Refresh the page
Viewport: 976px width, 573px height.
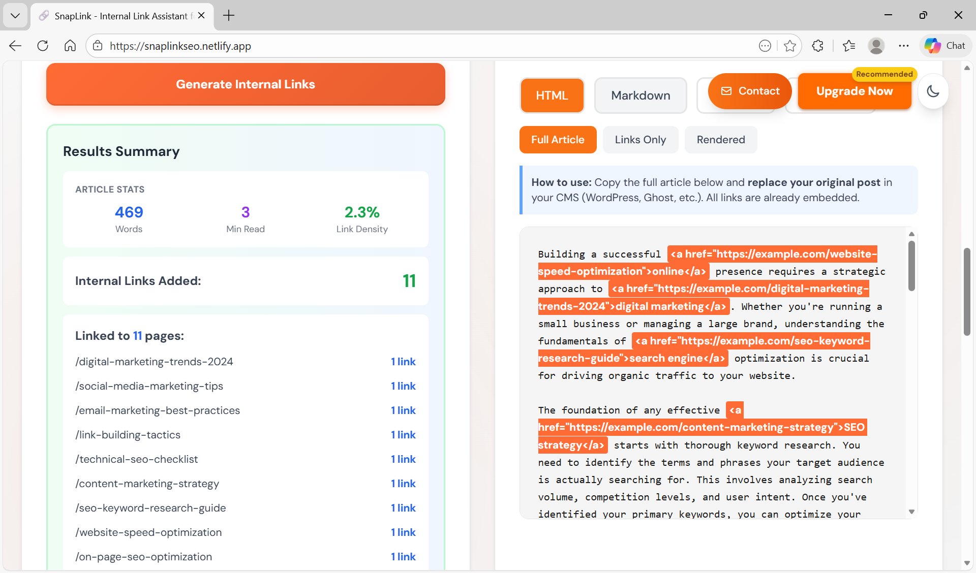(43, 46)
